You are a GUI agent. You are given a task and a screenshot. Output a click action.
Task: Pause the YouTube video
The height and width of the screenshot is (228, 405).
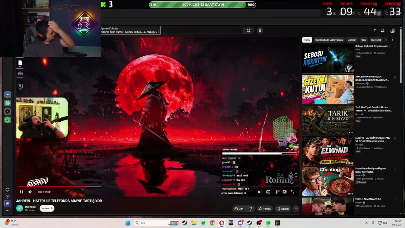(x=22, y=192)
